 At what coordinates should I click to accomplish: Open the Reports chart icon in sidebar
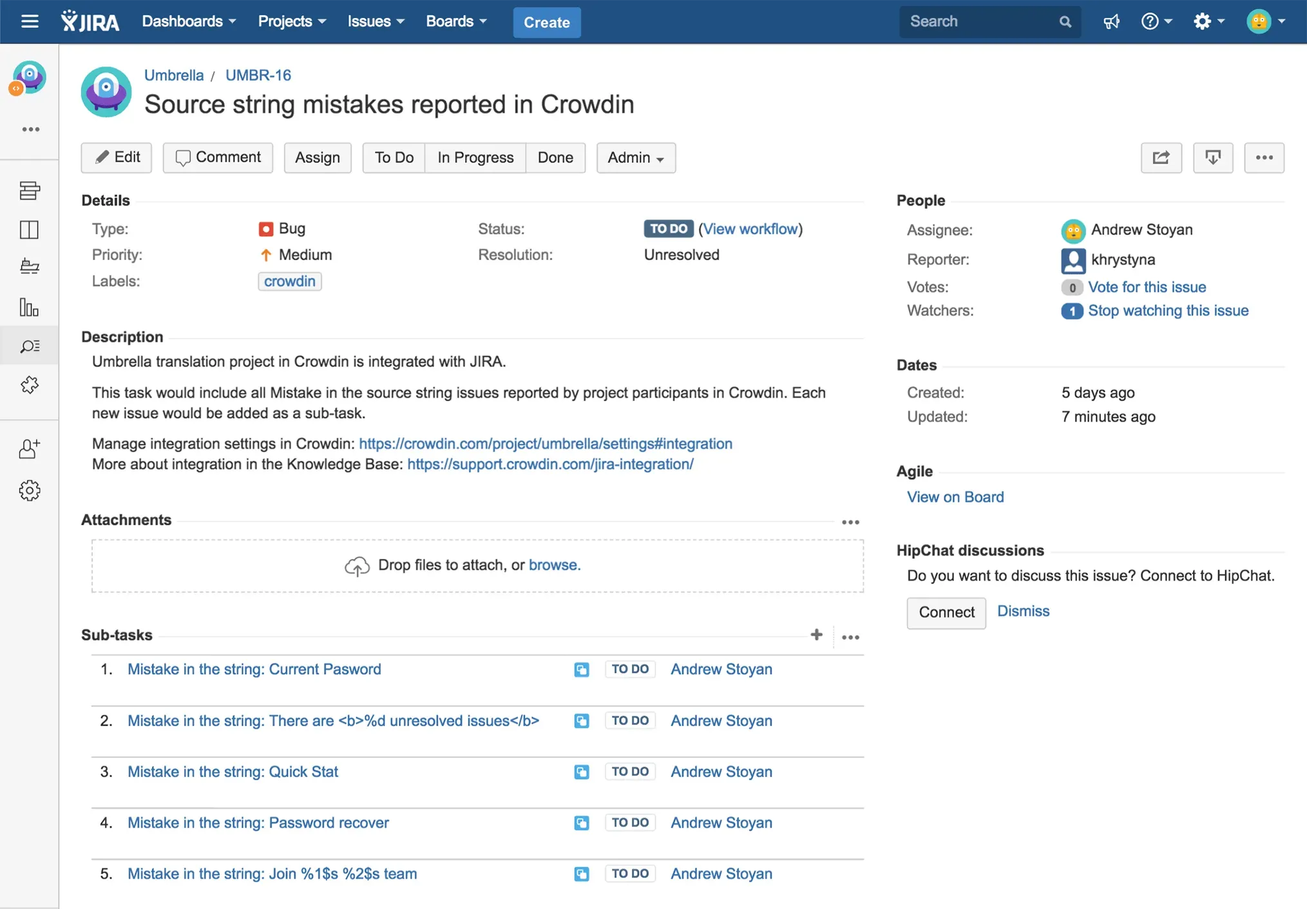(30, 307)
